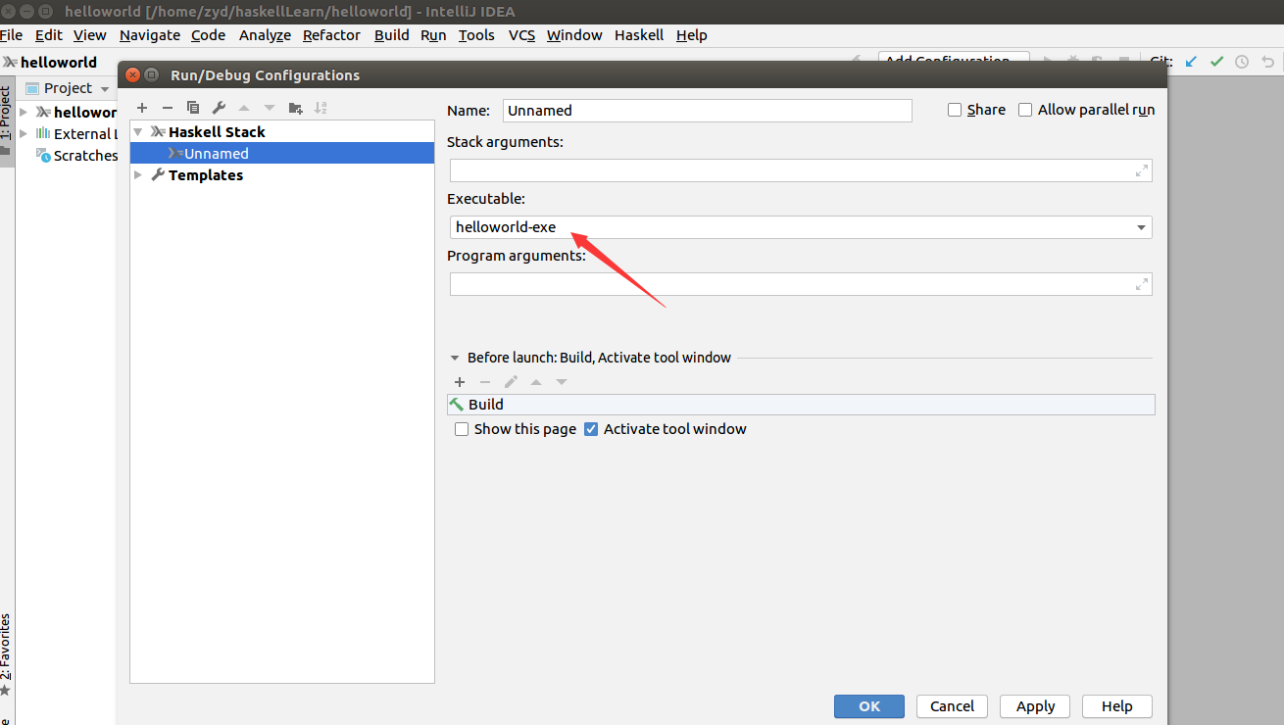Expand the Templates tree node
1284x725 pixels.
pyautogui.click(x=138, y=175)
